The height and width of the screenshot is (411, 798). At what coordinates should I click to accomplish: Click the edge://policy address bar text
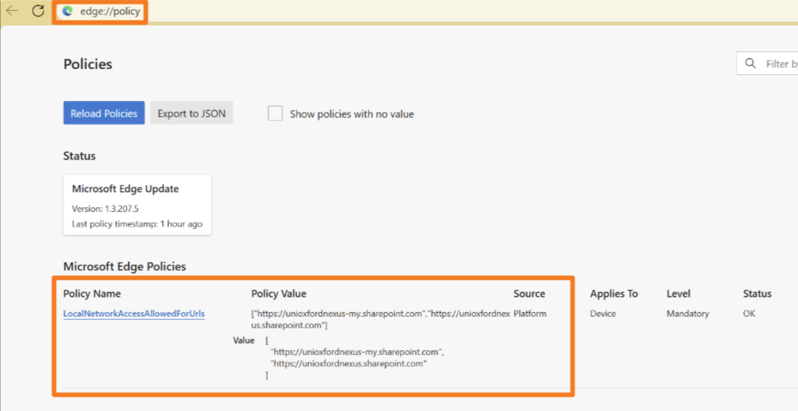(110, 11)
